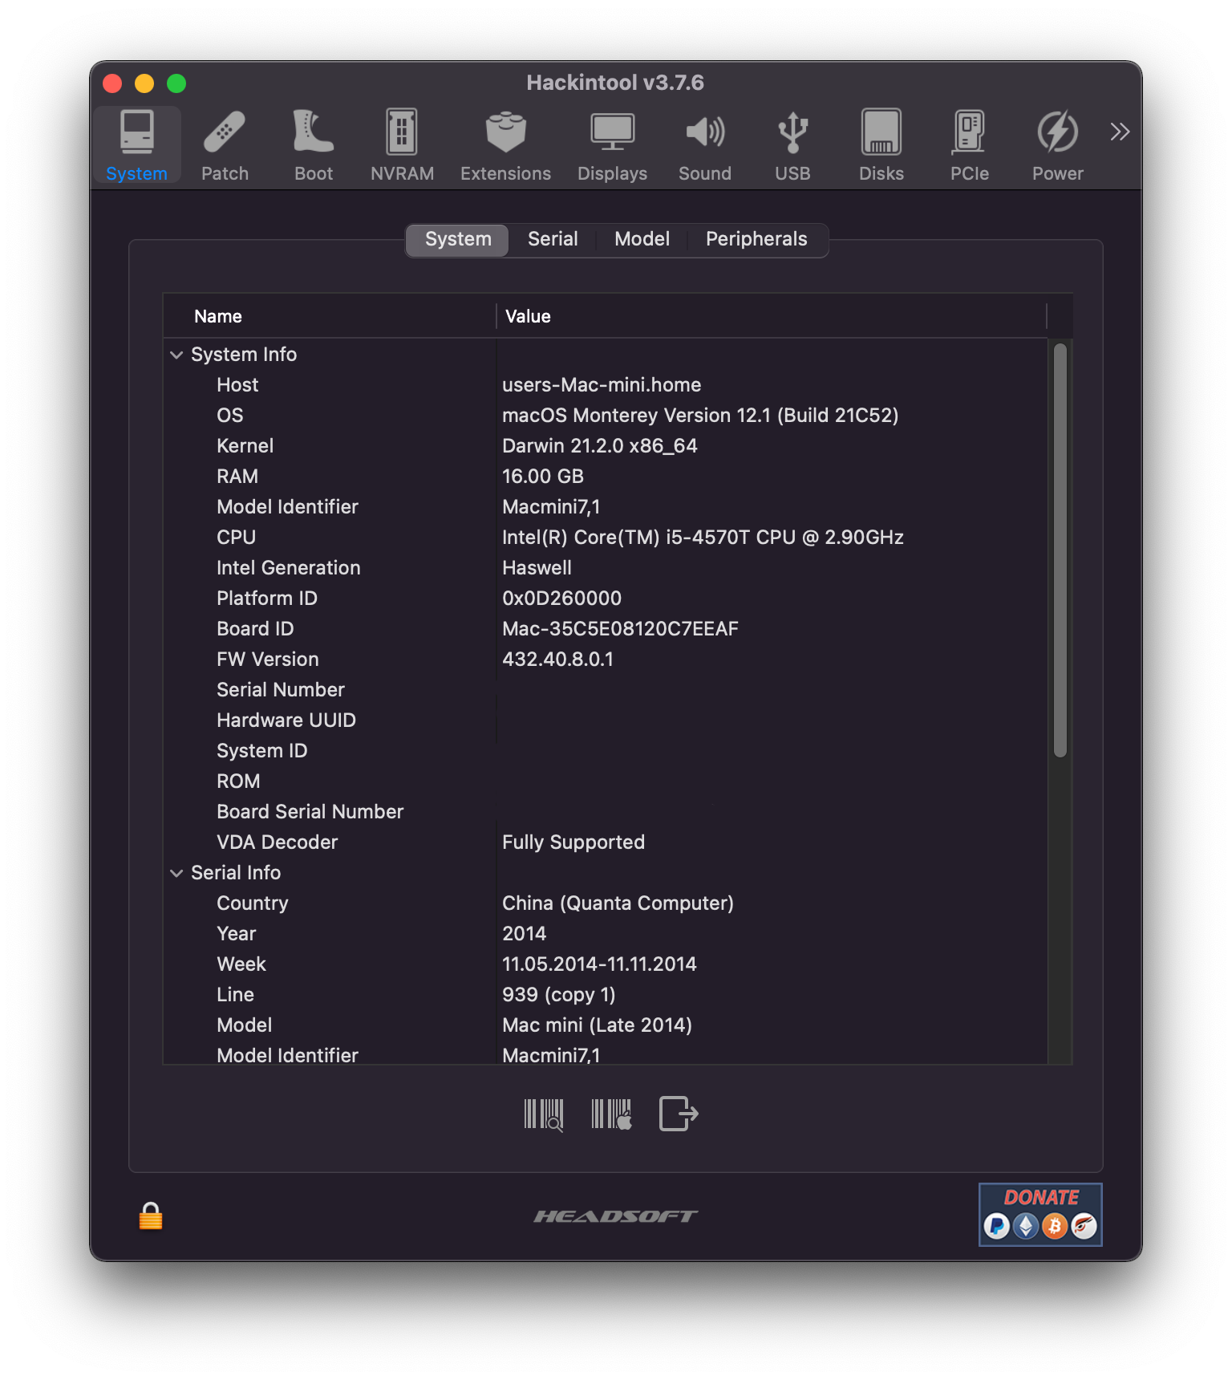The image size is (1232, 1380).
Task: Show more toolbar items via chevrons
Action: [1120, 132]
